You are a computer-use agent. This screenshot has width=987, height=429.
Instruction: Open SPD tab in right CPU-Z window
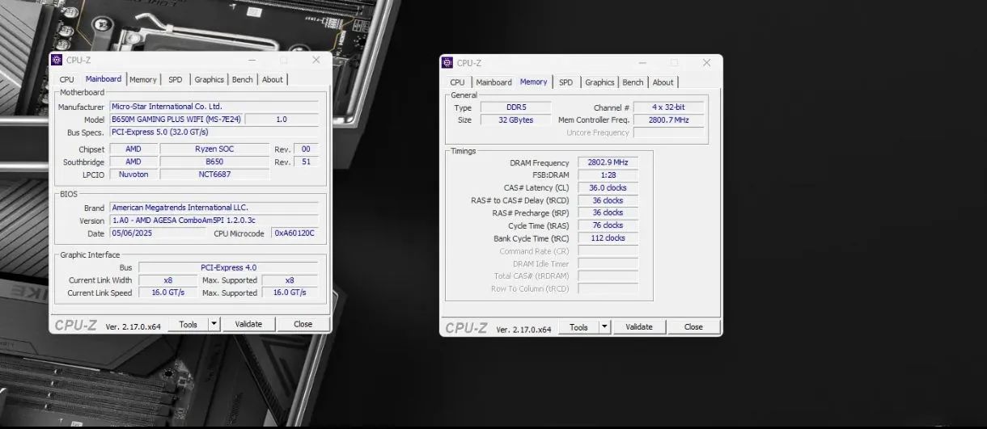click(x=566, y=82)
